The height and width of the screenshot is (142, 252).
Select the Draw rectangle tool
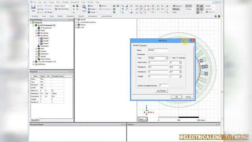[x=114, y=6]
